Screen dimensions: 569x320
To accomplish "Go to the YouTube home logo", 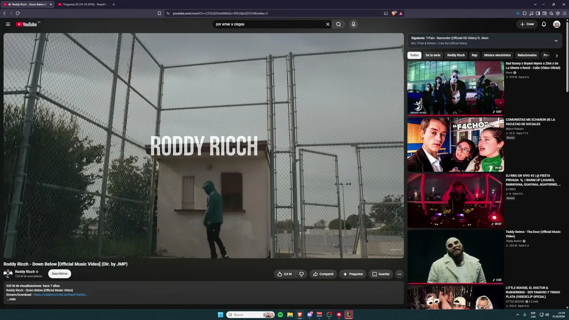I will [26, 24].
